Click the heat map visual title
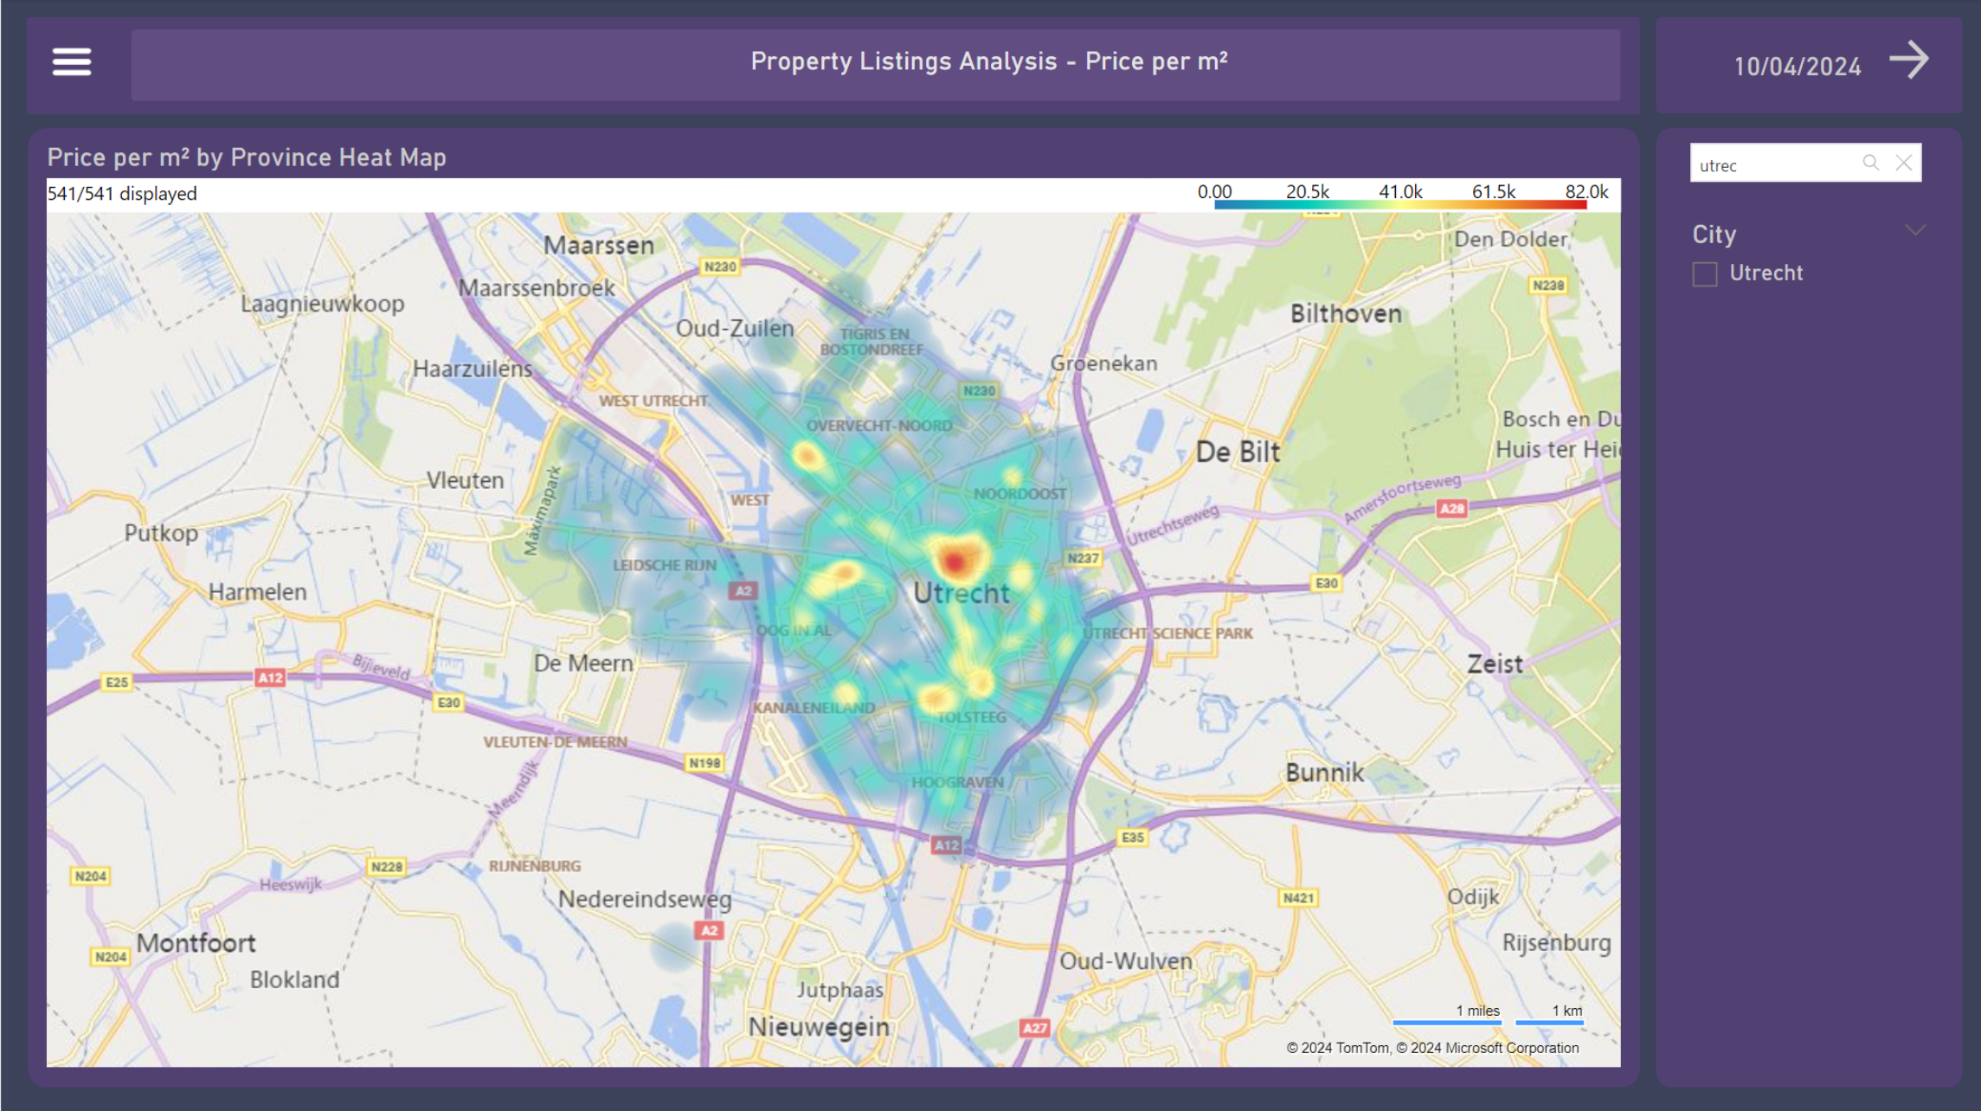 coord(247,157)
